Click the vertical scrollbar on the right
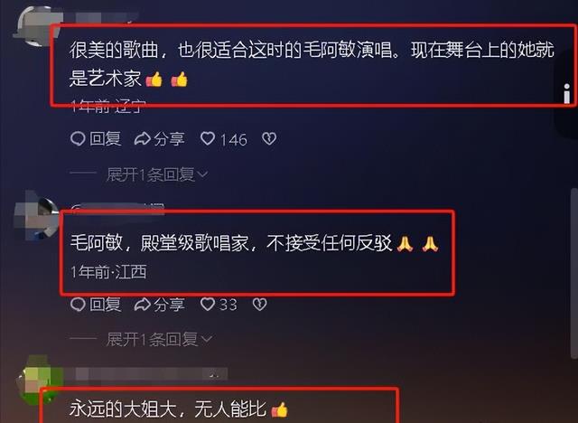The width and height of the screenshot is (578, 423). pyautogui.click(x=574, y=273)
